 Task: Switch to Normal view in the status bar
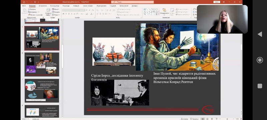coord(203,119)
